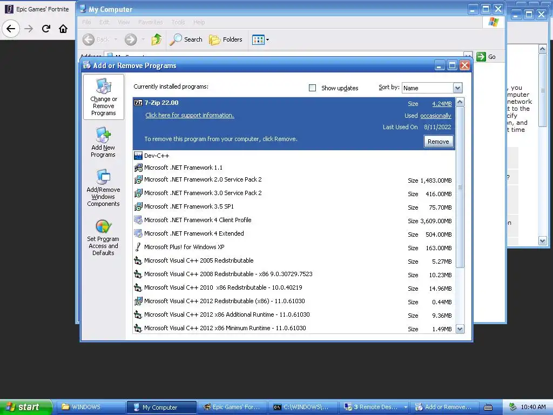Click here for support information link
This screenshot has height=415, width=553.
(x=190, y=115)
